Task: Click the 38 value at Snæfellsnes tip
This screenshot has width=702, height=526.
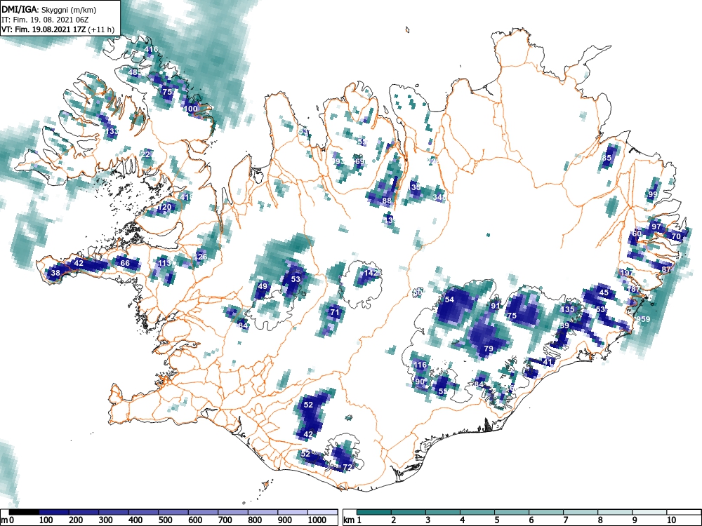Action: (x=55, y=273)
